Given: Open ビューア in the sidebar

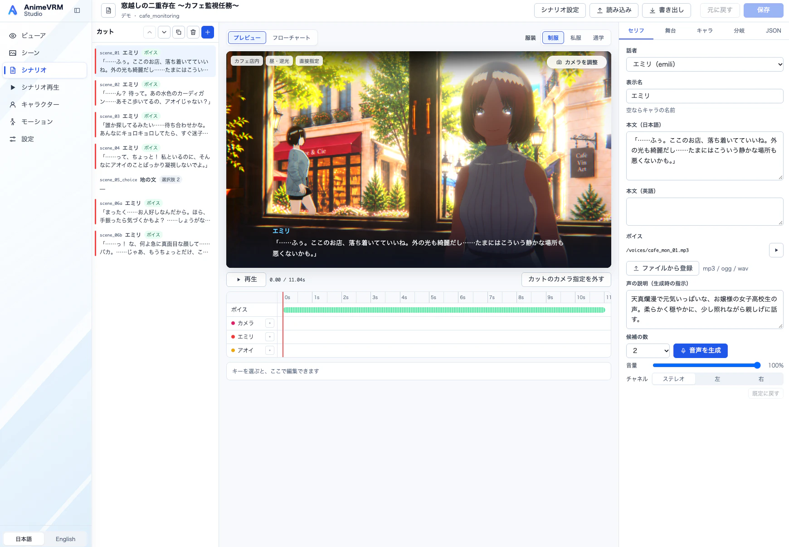Looking at the screenshot, I should click(45, 36).
